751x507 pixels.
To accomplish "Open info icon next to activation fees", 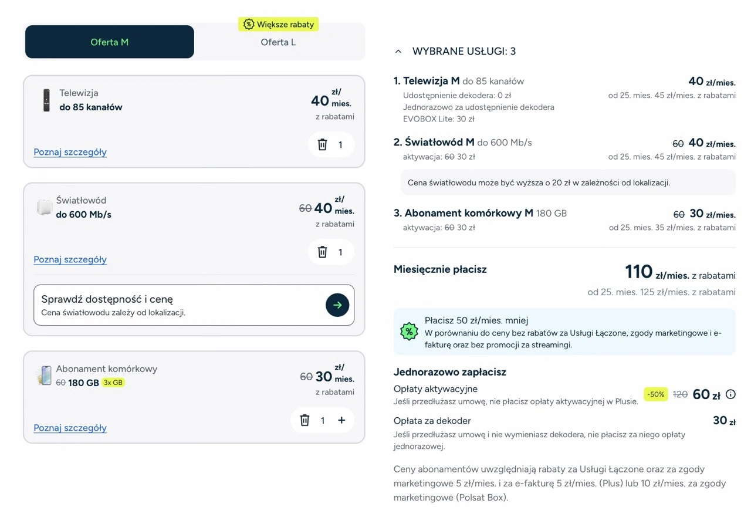I will 730,394.
